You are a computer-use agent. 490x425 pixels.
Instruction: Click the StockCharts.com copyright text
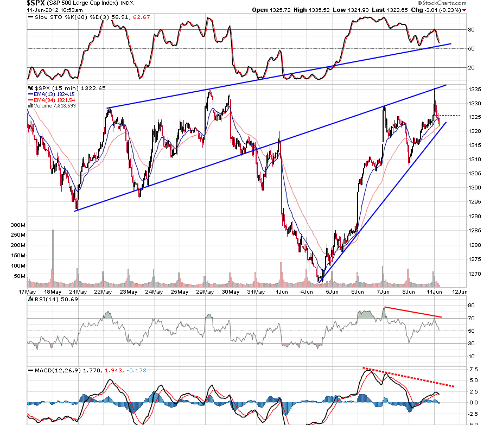click(x=442, y=3)
